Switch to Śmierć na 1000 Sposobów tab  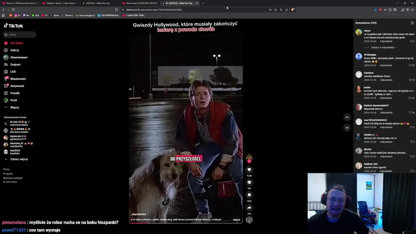20,3
